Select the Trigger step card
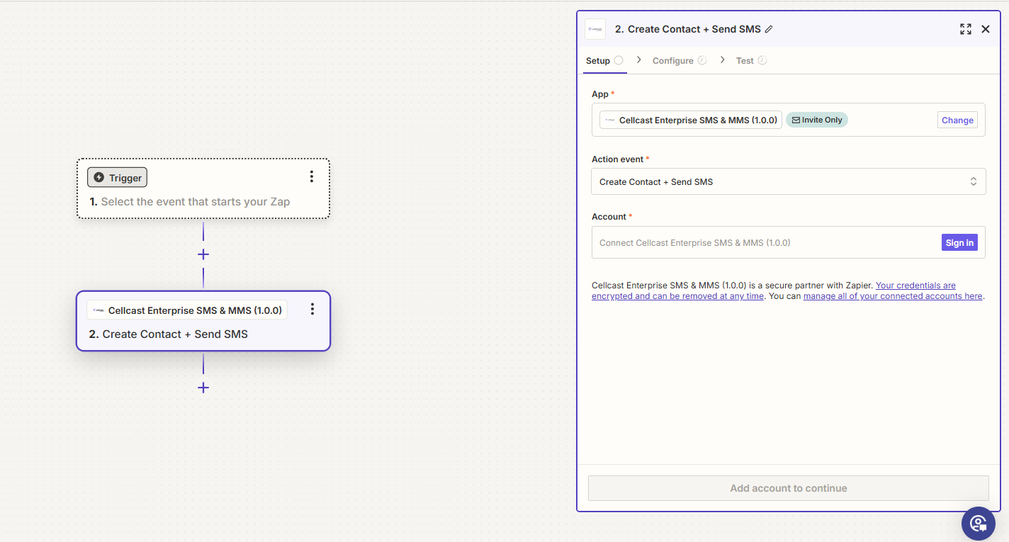1009x542 pixels. tap(203, 188)
